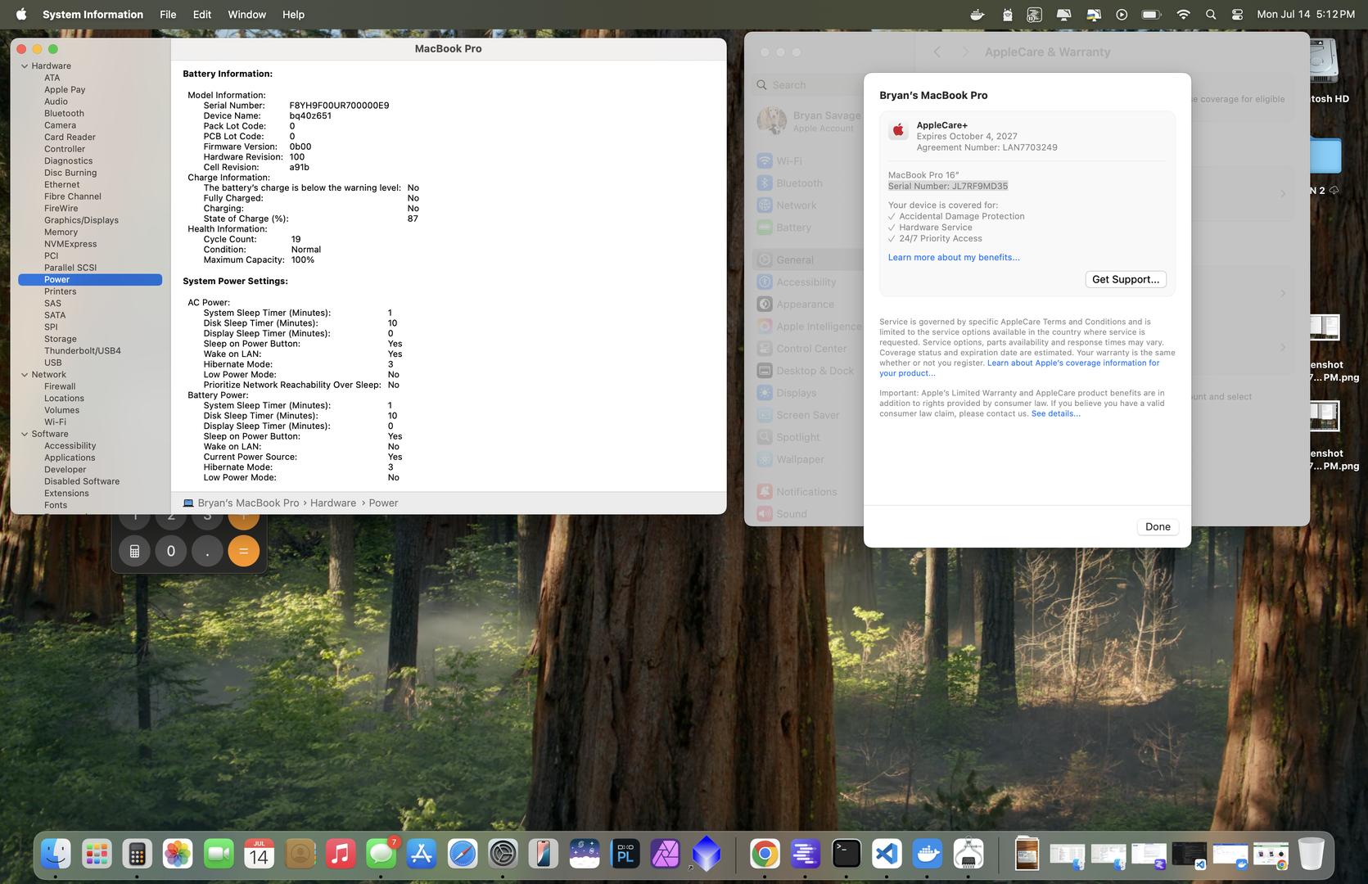
Task: Click Hardware in the bottom path bar
Action: coord(333,503)
